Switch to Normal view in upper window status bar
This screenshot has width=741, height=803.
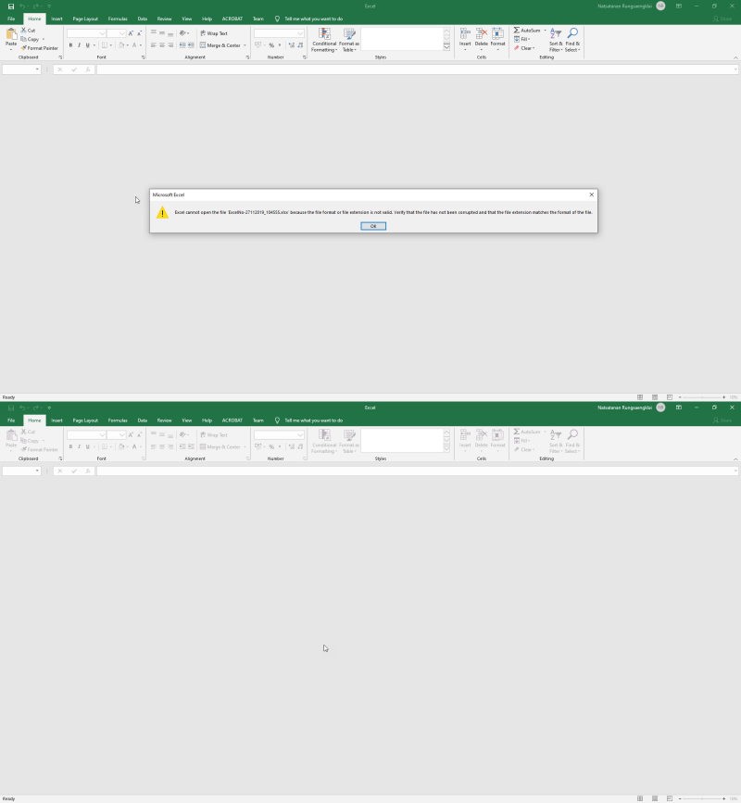640,397
